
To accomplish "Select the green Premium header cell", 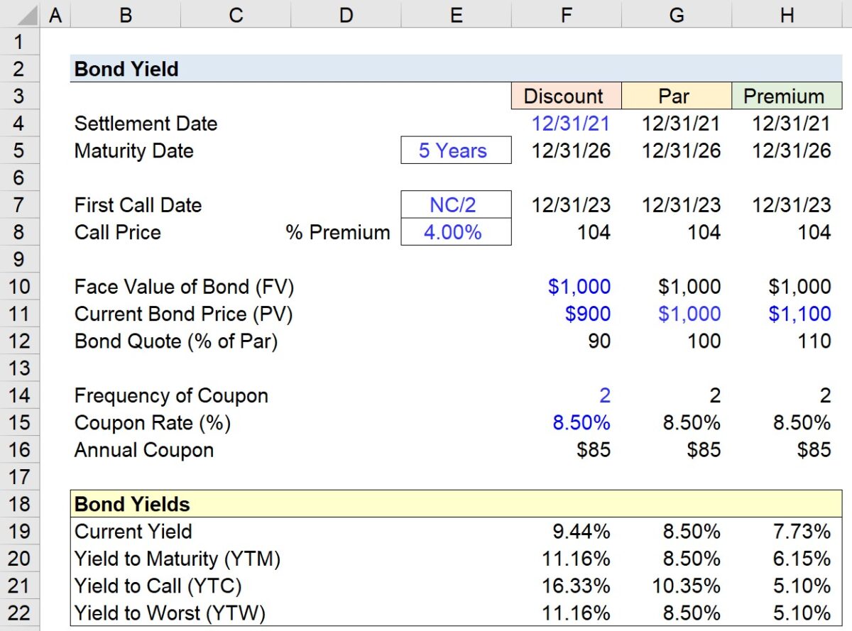I will click(x=787, y=96).
